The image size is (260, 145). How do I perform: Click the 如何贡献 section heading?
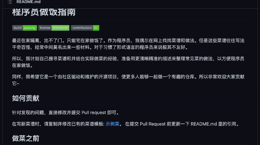tap(26, 99)
